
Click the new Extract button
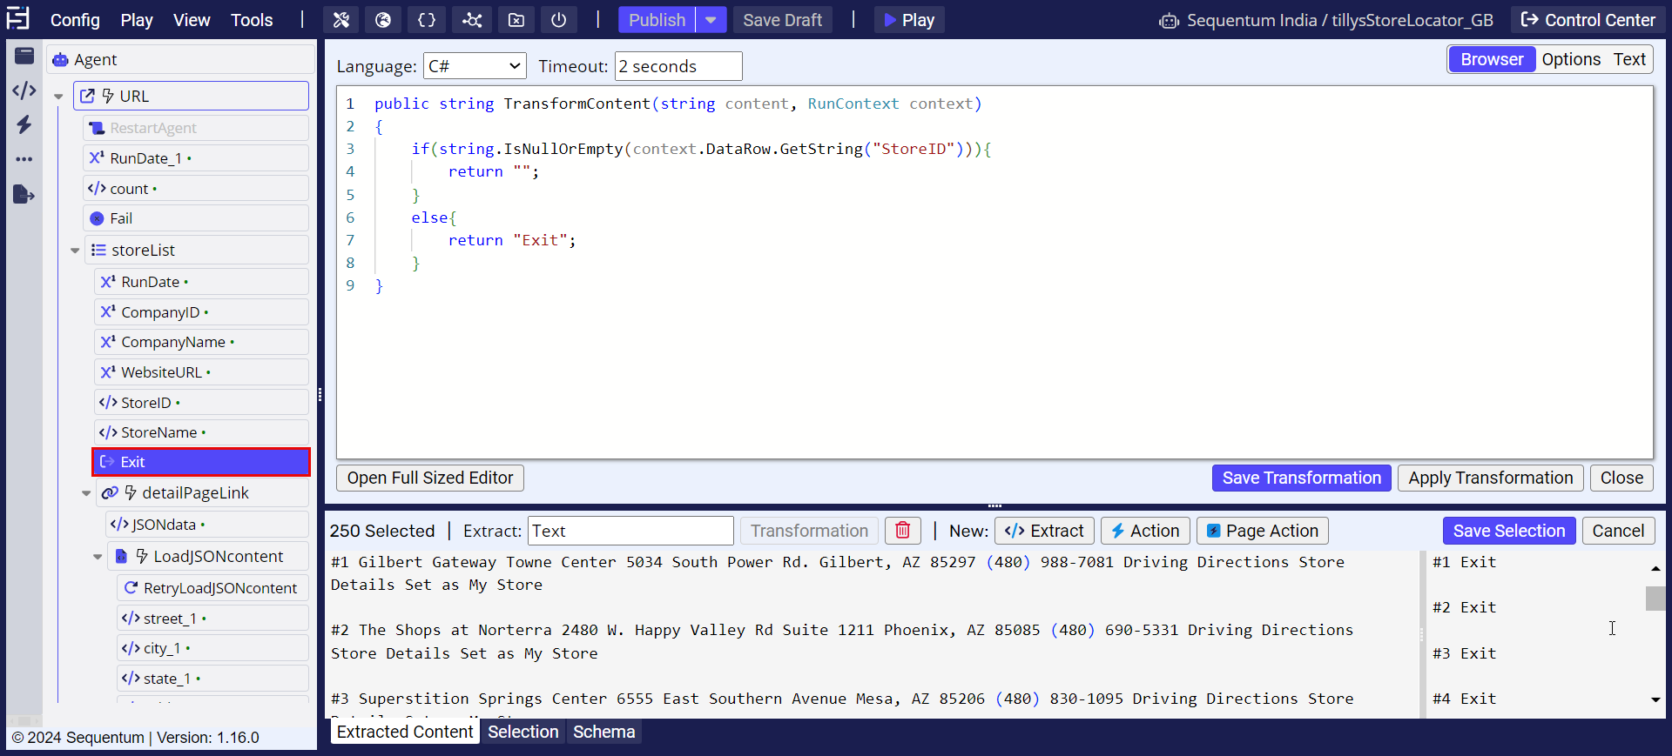1044,531
